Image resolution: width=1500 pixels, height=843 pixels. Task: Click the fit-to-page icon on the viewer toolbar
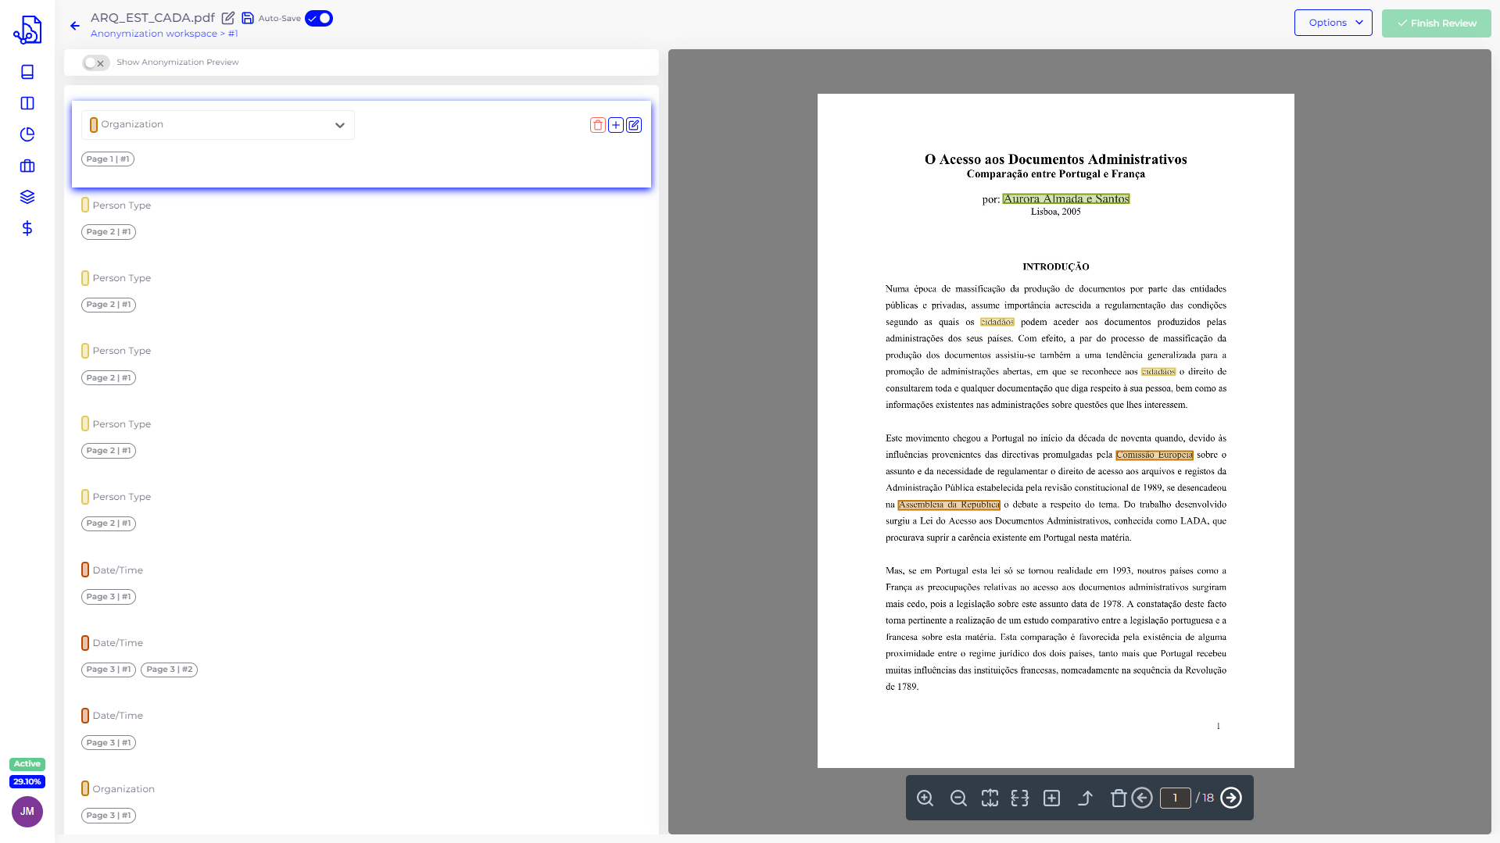pos(990,798)
